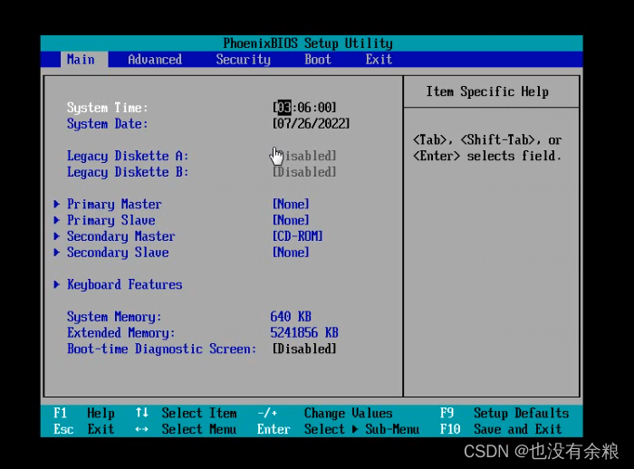Expand the Primary Slave arrow

tap(57, 220)
